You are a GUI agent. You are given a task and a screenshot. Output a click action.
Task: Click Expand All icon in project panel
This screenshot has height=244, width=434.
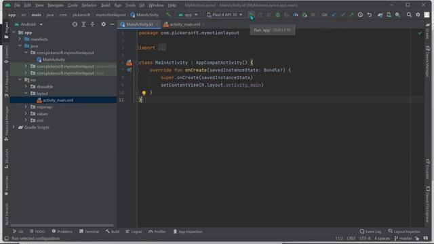83,24
